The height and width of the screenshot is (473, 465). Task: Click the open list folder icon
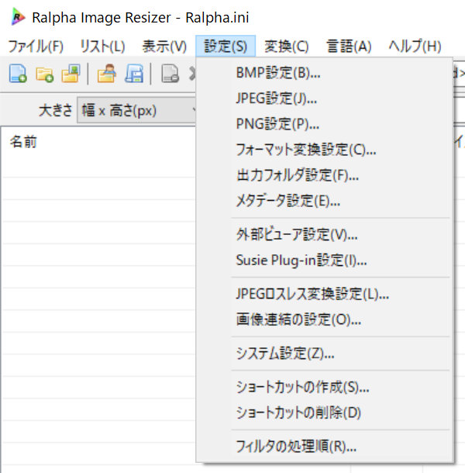(x=107, y=74)
